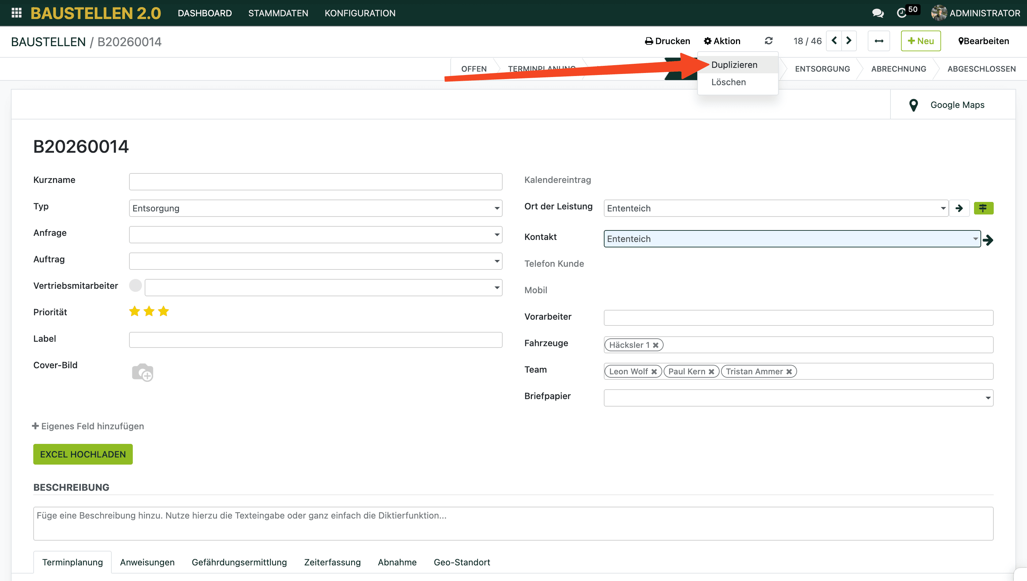Screen dimensions: 1027x581
Task: Set priority to the third star
Action: pyautogui.click(x=163, y=311)
